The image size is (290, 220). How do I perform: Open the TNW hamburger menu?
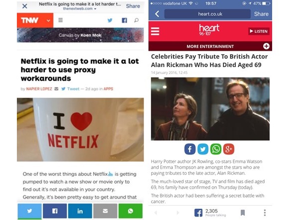61,20
